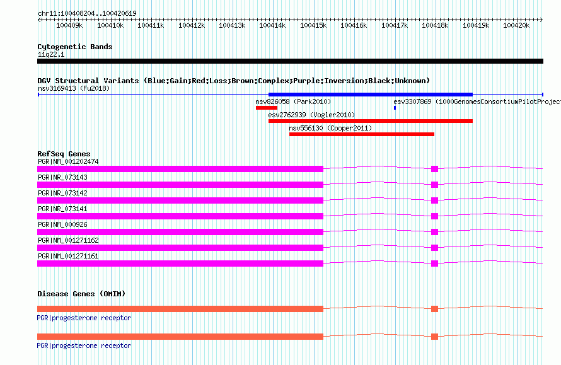The height and width of the screenshot is (365, 561).
Task: Click the Disease Genes (OMIM) track title
Action: (81, 294)
